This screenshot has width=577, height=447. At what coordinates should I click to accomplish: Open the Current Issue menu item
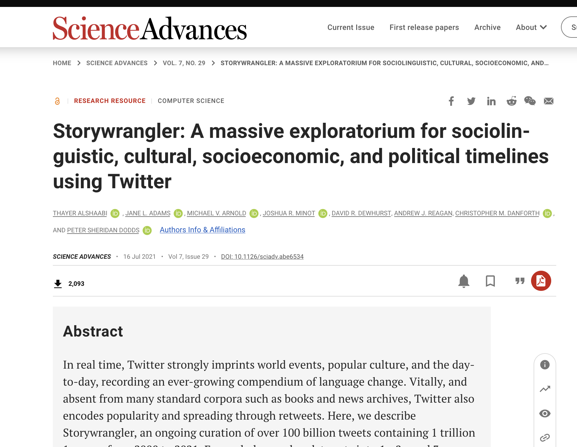[351, 27]
